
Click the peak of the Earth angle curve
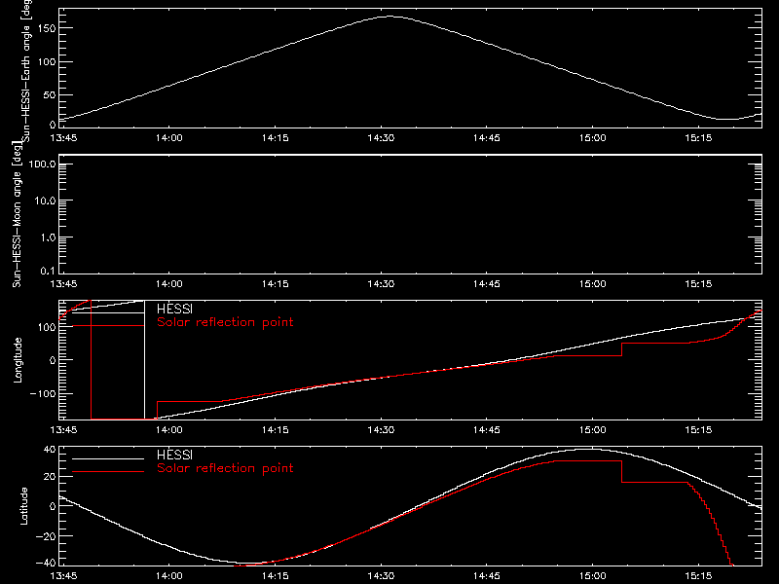pyautogui.click(x=389, y=17)
